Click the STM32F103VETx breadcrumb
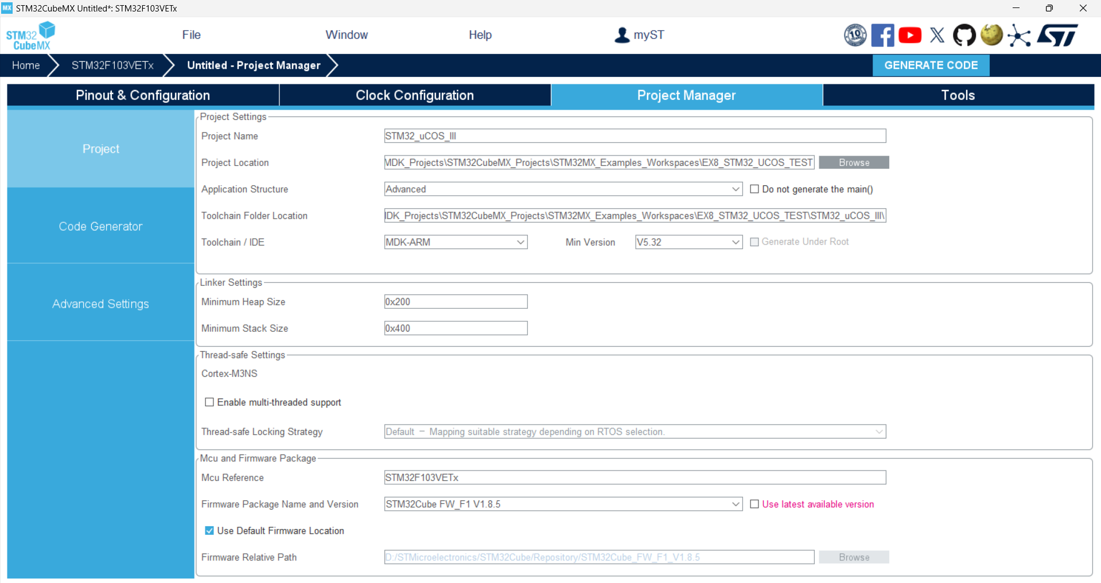 pos(112,65)
